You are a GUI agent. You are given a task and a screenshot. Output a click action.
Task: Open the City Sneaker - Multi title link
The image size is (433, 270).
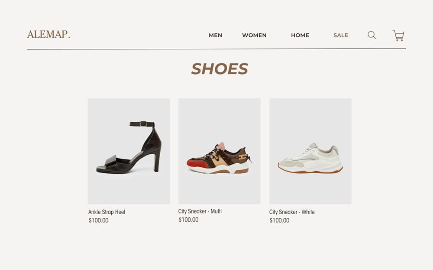point(200,211)
